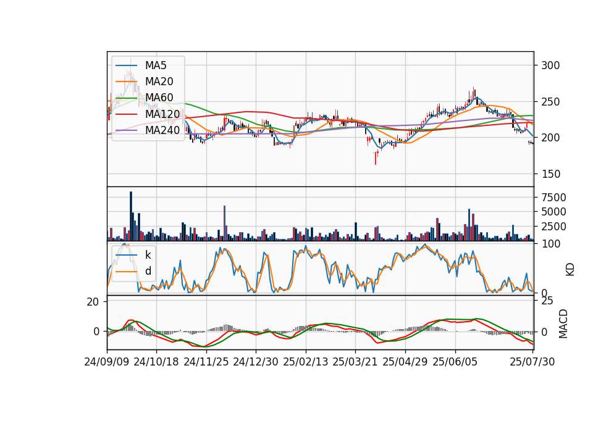Click the 250 price axis label
The image size is (593, 426).
coord(550,102)
